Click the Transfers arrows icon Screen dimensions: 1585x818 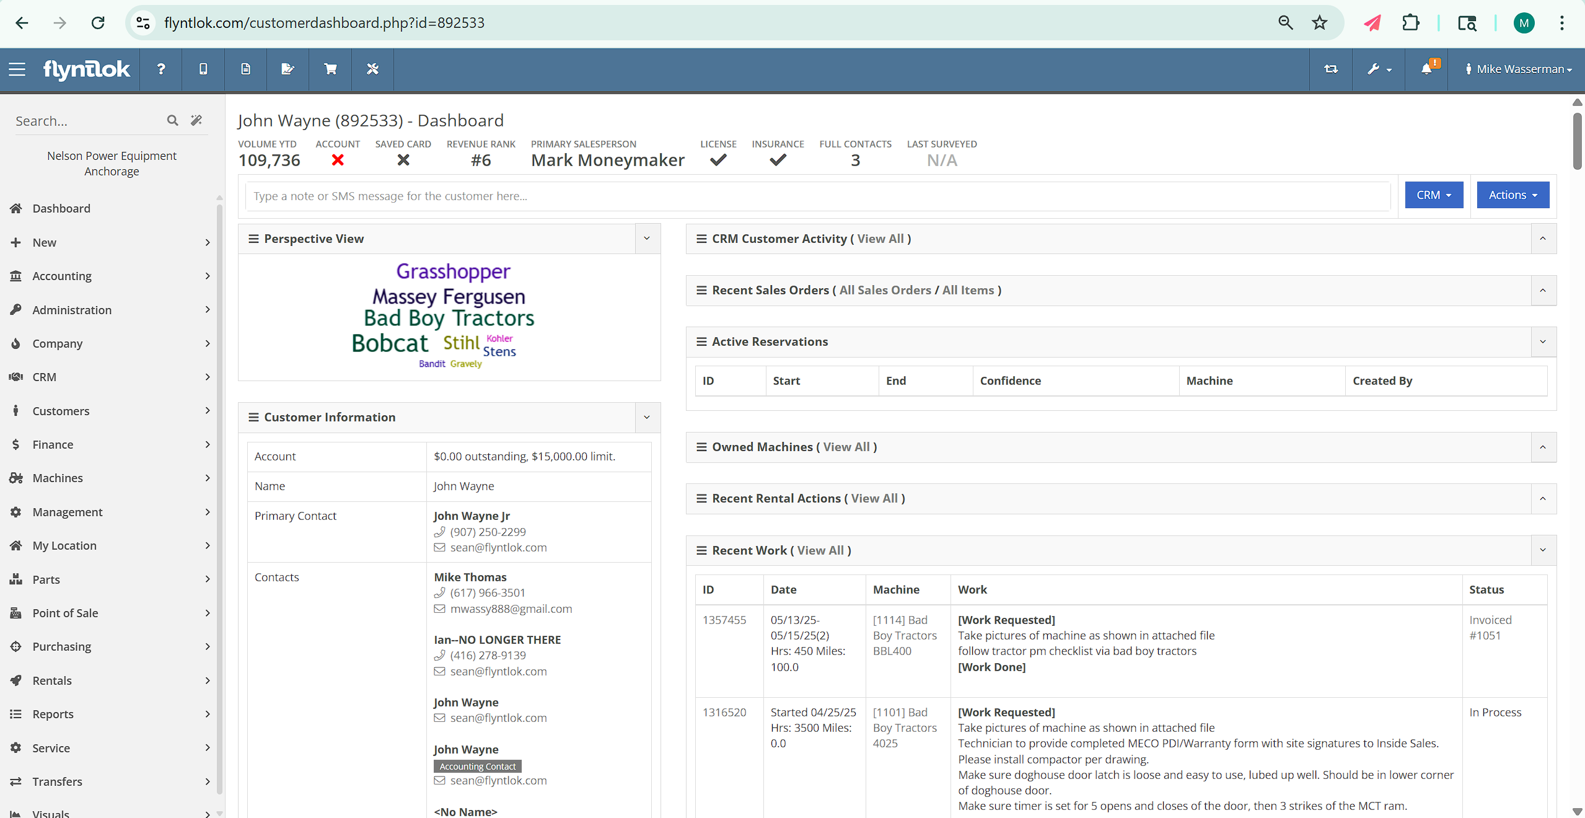[x=16, y=781]
